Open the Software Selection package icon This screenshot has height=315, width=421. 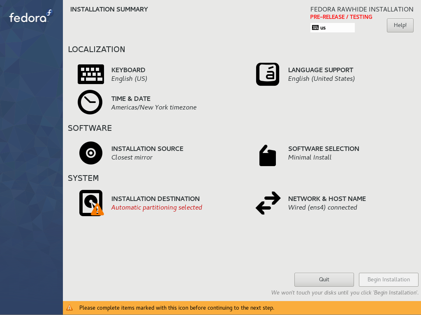pyautogui.click(x=267, y=155)
